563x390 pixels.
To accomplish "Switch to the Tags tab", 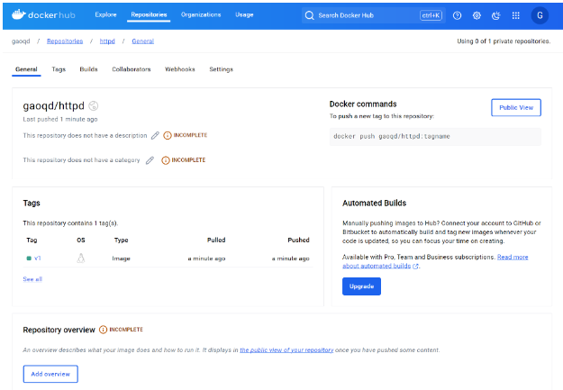I will pyautogui.click(x=59, y=69).
